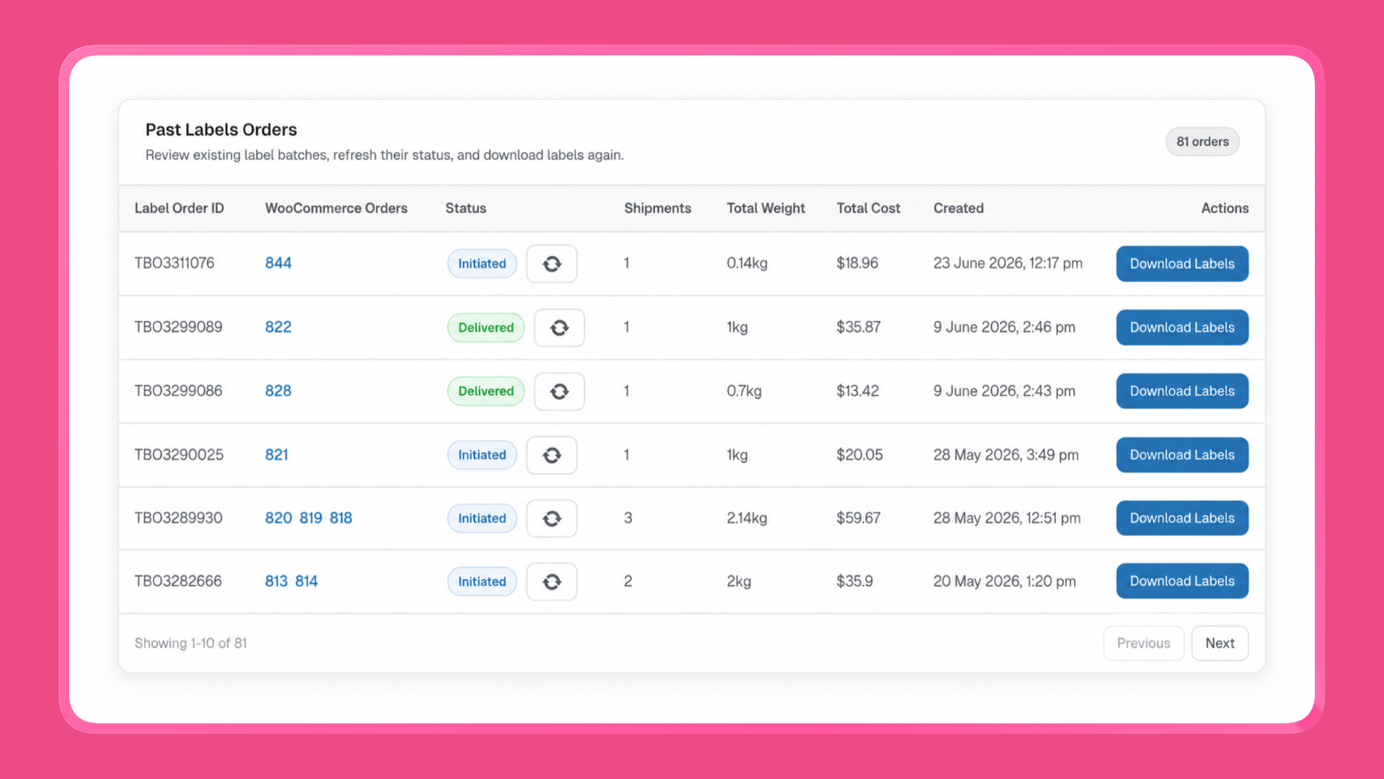Click the Total Cost column header
The image size is (1384, 779).
tap(868, 208)
